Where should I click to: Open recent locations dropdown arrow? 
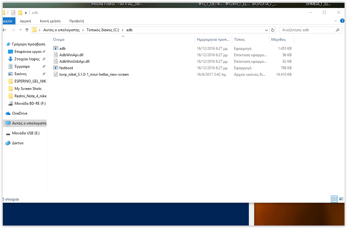click(20, 30)
